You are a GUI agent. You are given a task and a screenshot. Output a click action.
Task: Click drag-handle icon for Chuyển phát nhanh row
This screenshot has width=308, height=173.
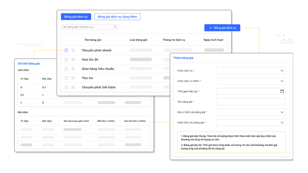coord(73,50)
